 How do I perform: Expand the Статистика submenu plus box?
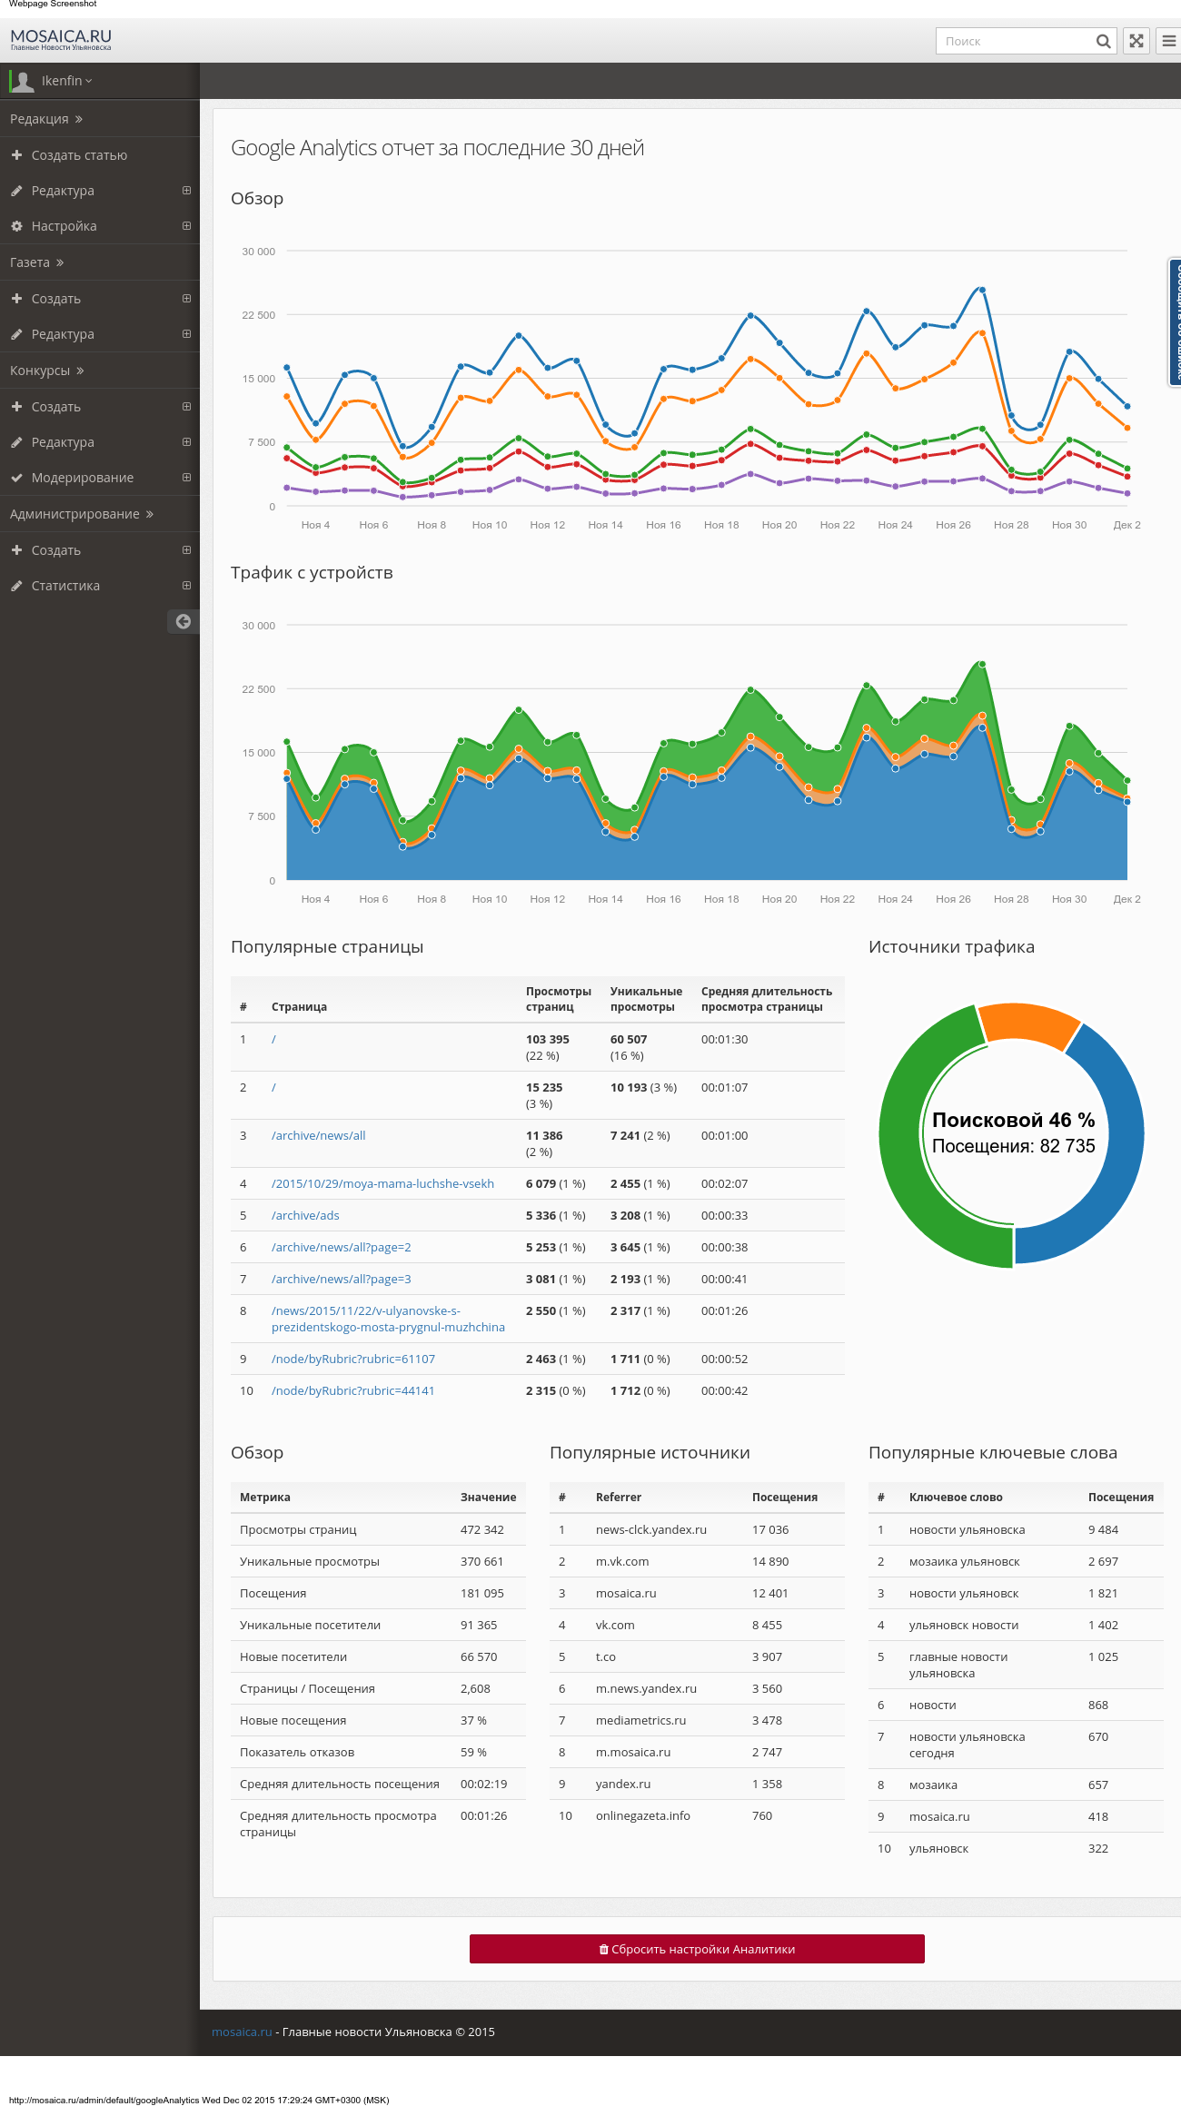pyautogui.click(x=186, y=586)
